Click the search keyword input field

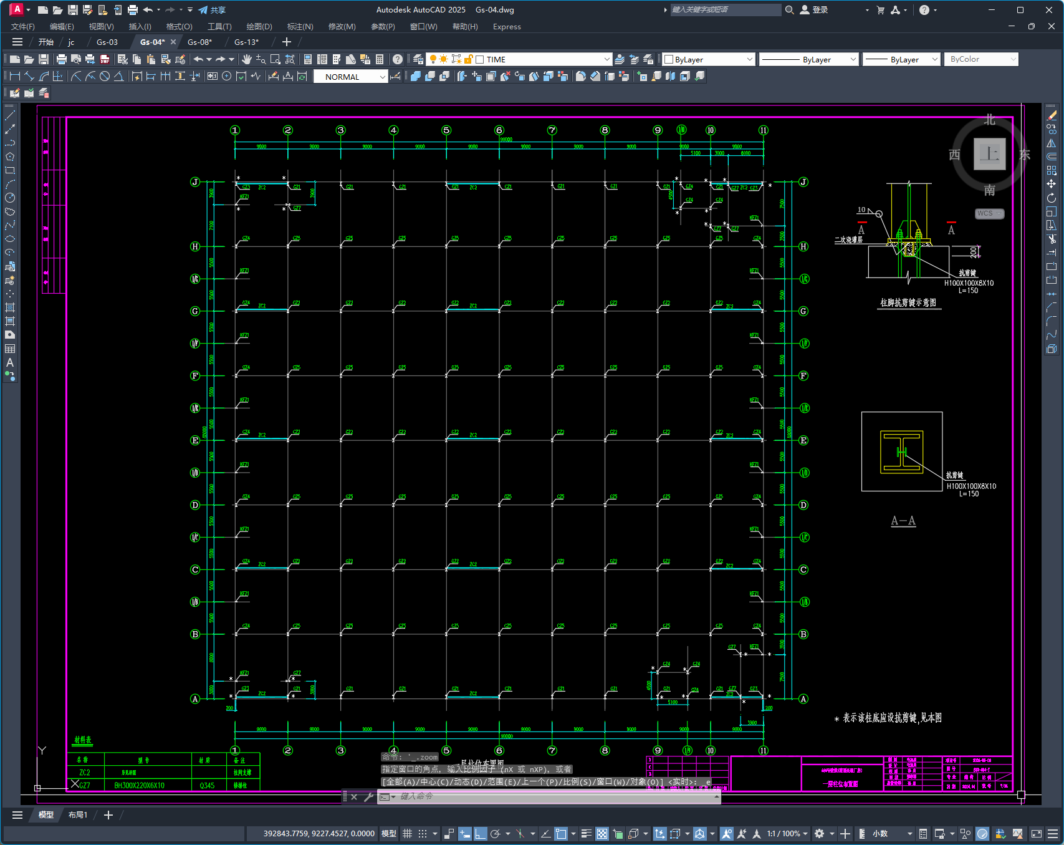(726, 10)
